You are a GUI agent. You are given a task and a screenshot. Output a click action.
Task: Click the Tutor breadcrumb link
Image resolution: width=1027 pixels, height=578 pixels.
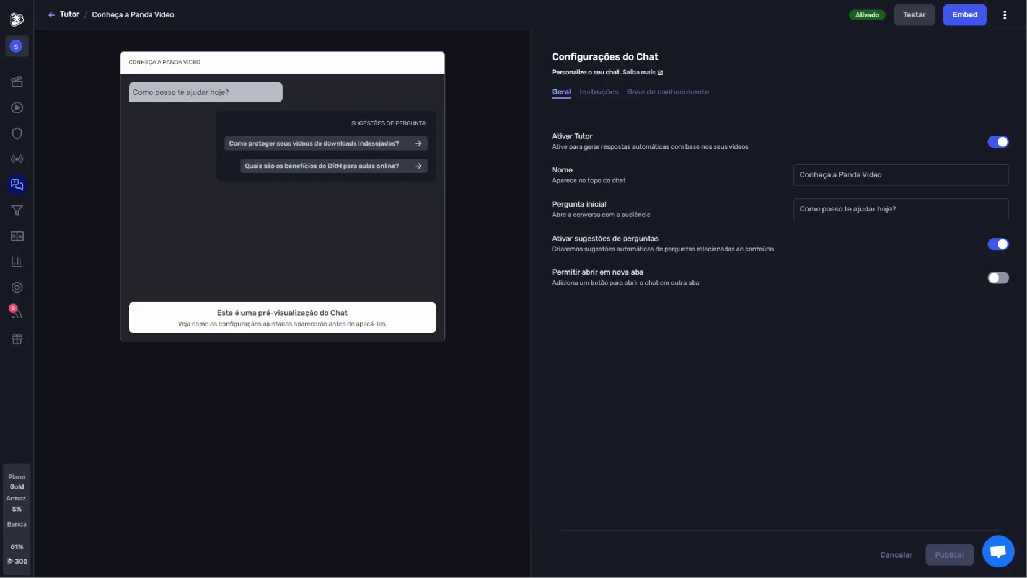coord(69,14)
